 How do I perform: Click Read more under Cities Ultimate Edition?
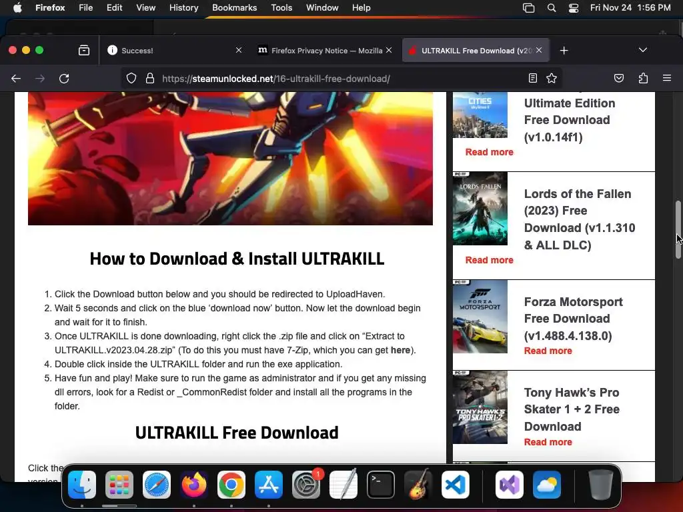coord(489,152)
